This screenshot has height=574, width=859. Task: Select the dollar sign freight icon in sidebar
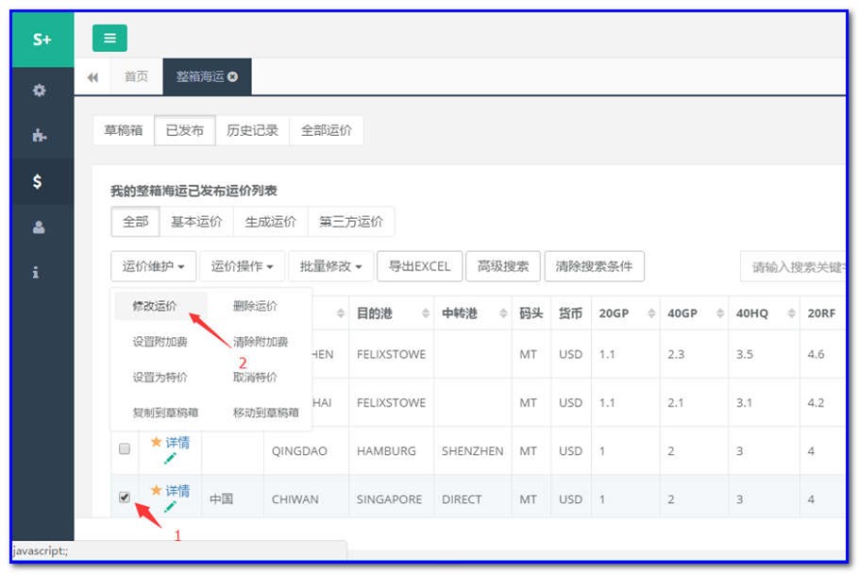tap(38, 182)
